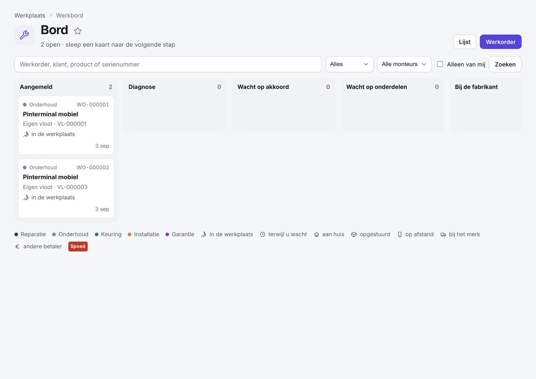
Task: Click the 'Wacht op onderdelen' column header
Action: tap(377, 87)
